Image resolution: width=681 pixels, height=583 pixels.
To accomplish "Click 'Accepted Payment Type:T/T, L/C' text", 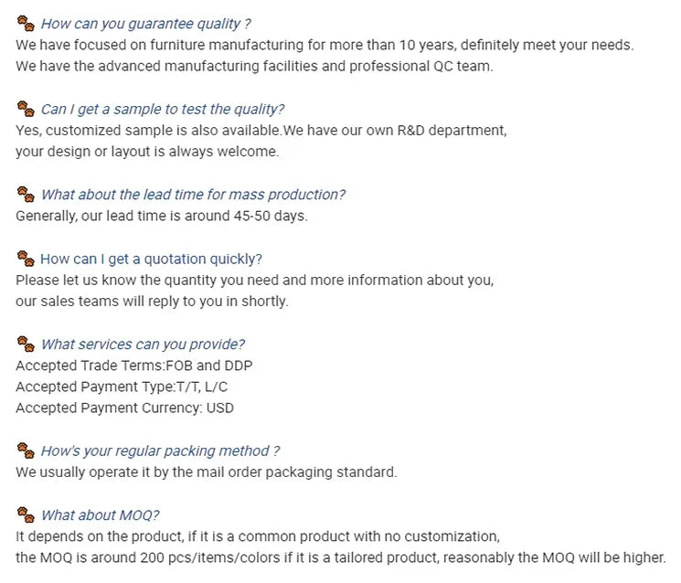I will (122, 387).
